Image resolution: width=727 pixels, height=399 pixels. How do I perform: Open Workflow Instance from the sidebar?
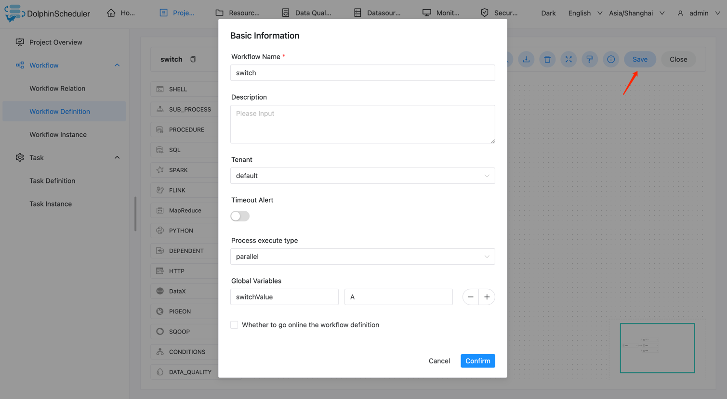click(58, 134)
